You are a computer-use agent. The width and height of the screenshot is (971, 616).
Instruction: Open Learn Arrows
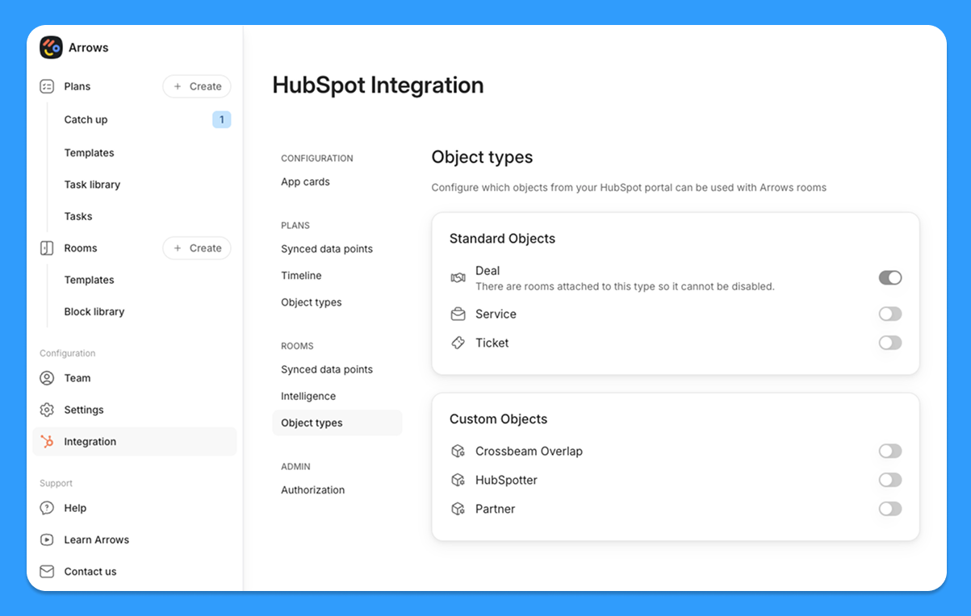tap(97, 540)
